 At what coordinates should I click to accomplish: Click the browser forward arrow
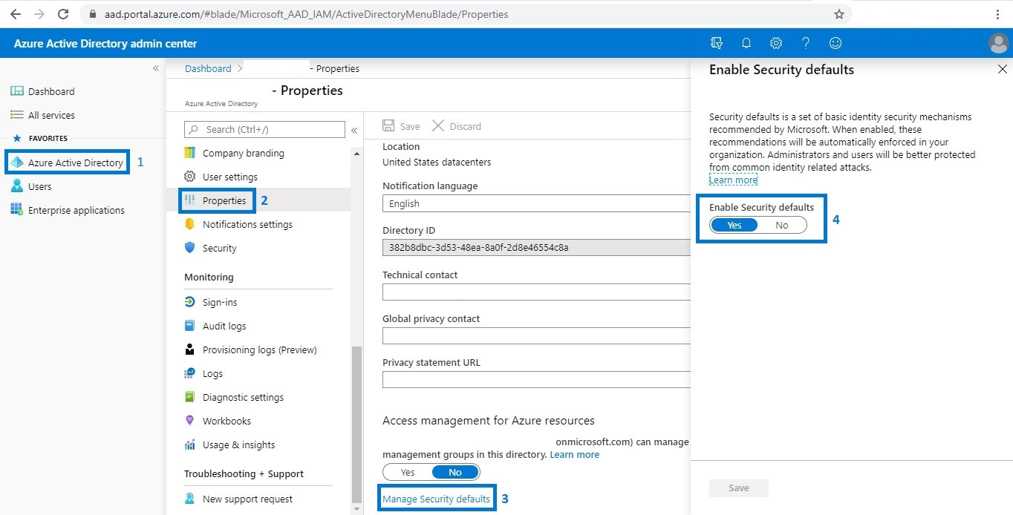coord(39,14)
